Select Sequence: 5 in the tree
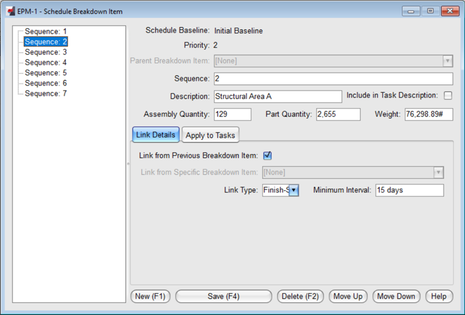The image size is (465, 315). [45, 73]
